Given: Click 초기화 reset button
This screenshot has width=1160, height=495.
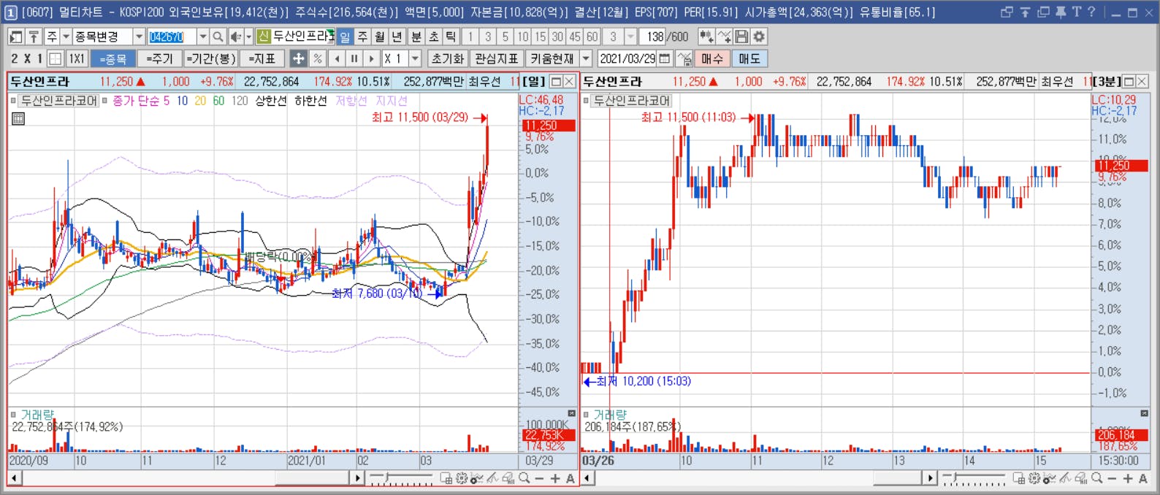Looking at the screenshot, I should tap(447, 58).
